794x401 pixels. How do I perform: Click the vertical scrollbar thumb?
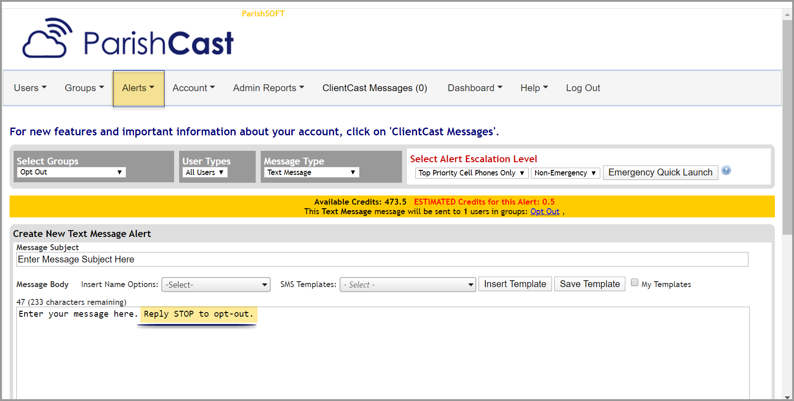787,128
